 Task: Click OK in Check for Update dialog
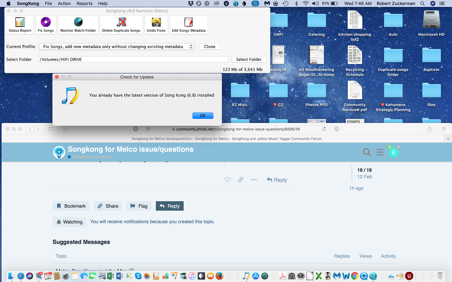[x=203, y=115]
